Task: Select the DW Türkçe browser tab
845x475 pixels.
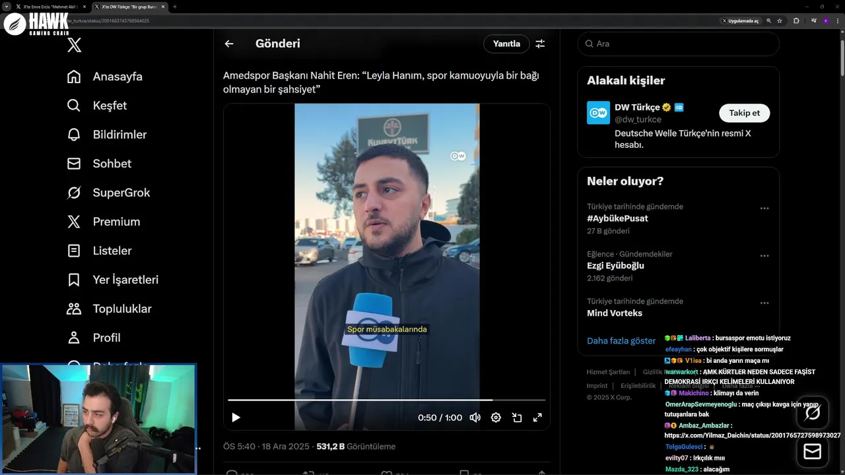Action: [x=129, y=7]
